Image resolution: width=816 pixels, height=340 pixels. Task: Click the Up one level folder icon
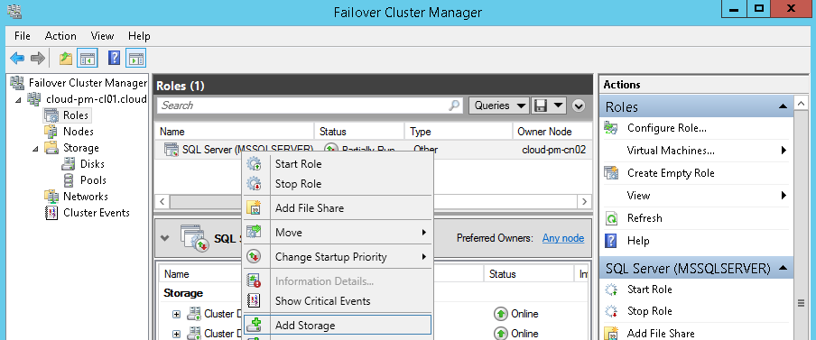(x=66, y=59)
